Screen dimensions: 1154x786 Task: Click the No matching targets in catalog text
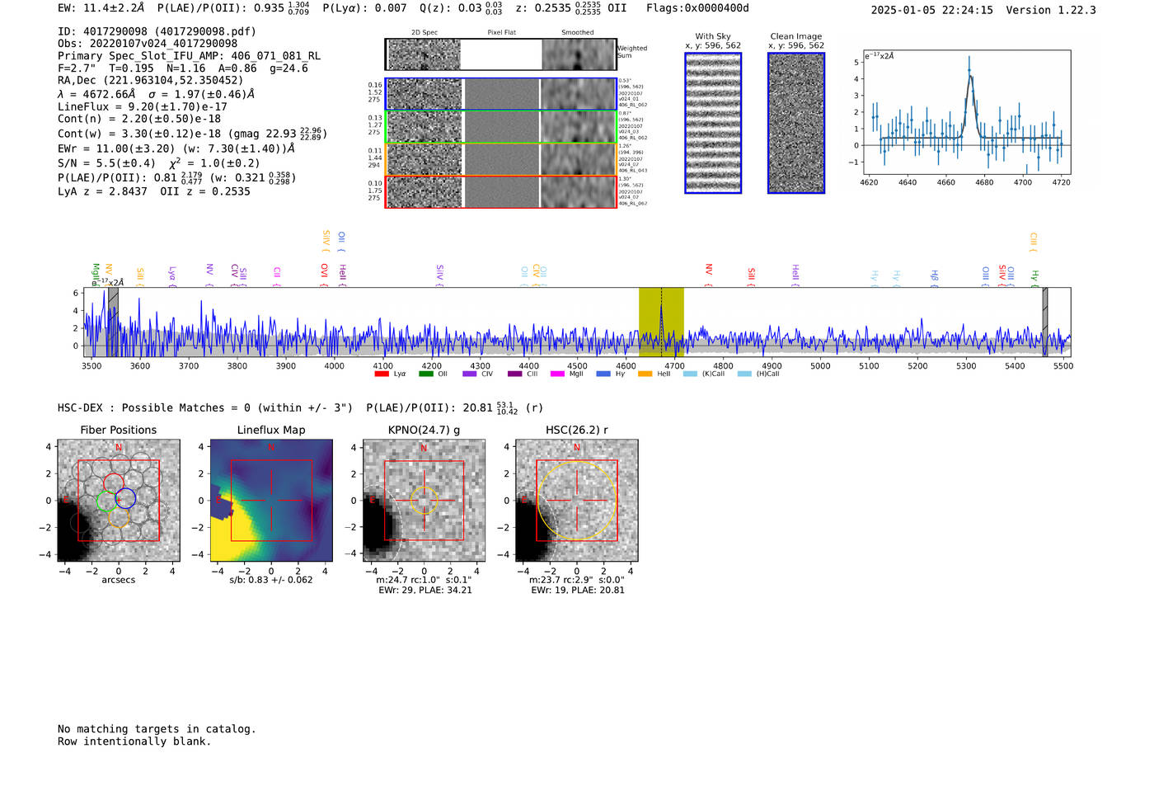[x=157, y=729]
